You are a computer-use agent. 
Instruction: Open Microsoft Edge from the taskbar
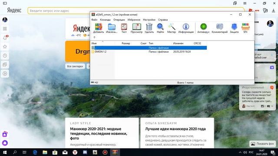tap(35, 152)
